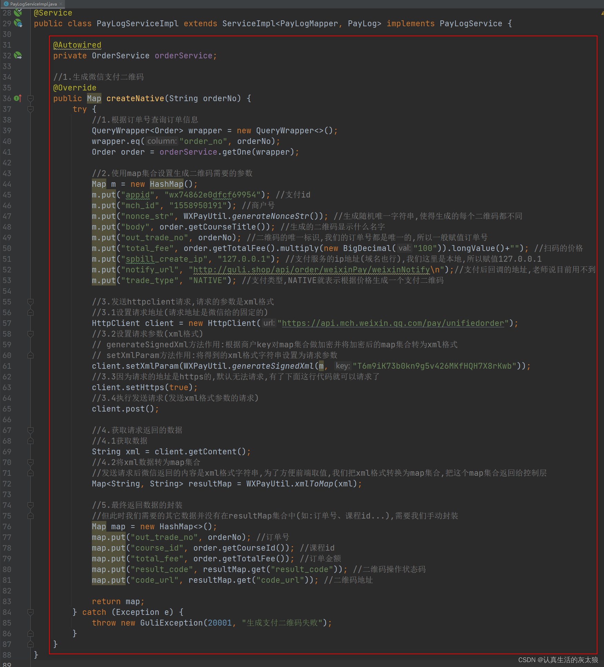Open the PayLogServiceImpl.java editor tab
The height and width of the screenshot is (667, 604).
click(33, 4)
